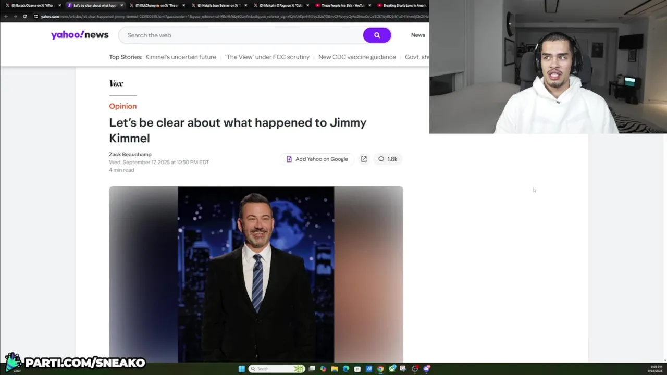
Task: Click author name Zack Beauchamp
Action: (x=130, y=154)
